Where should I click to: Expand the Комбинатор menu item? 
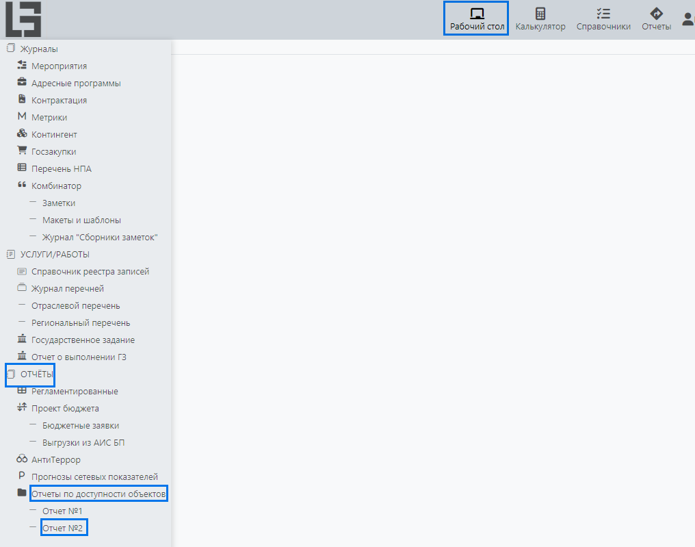coord(56,186)
